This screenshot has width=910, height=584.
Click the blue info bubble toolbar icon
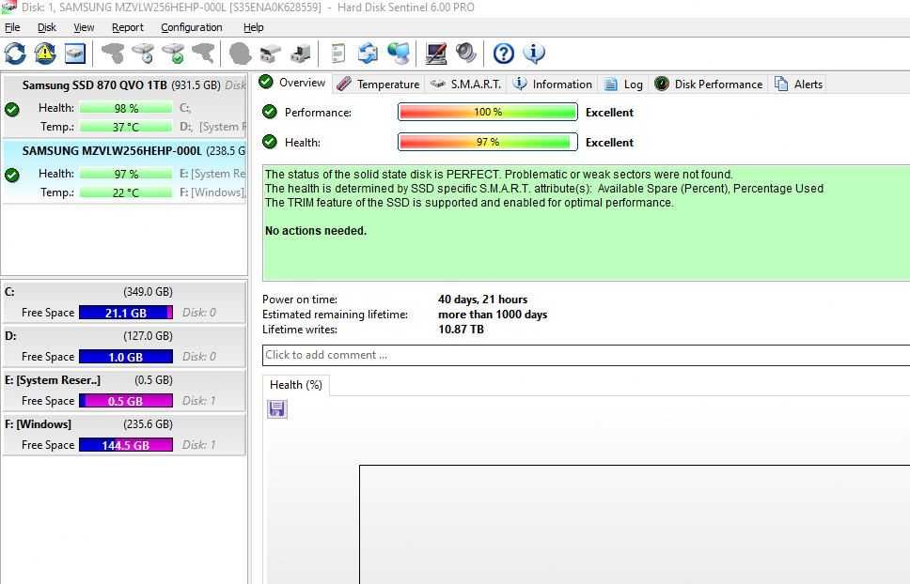coord(534,54)
